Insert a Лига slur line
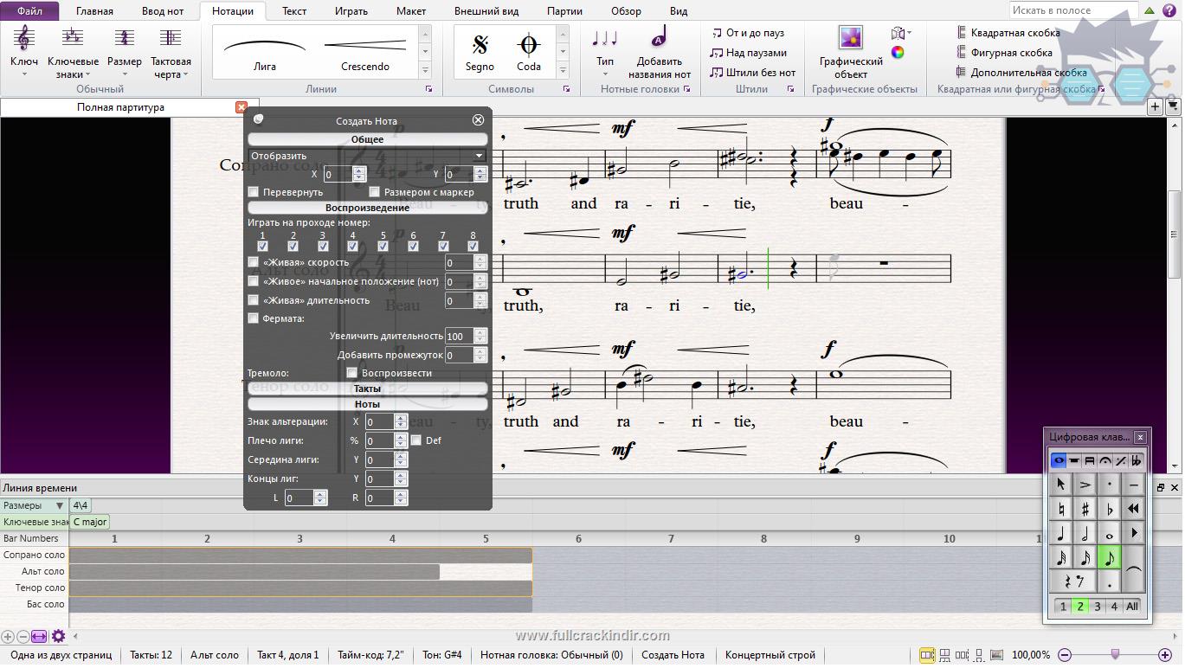The width and height of the screenshot is (1185, 668). click(x=265, y=52)
